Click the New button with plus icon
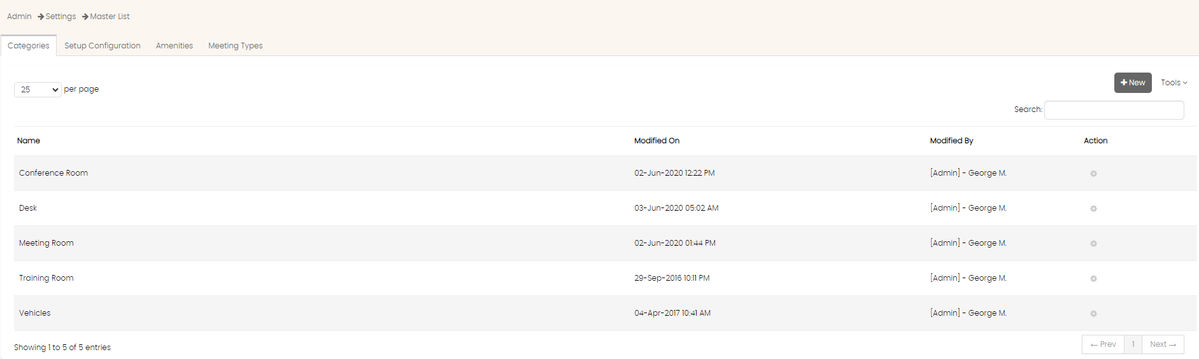1199x359 pixels. pos(1133,83)
